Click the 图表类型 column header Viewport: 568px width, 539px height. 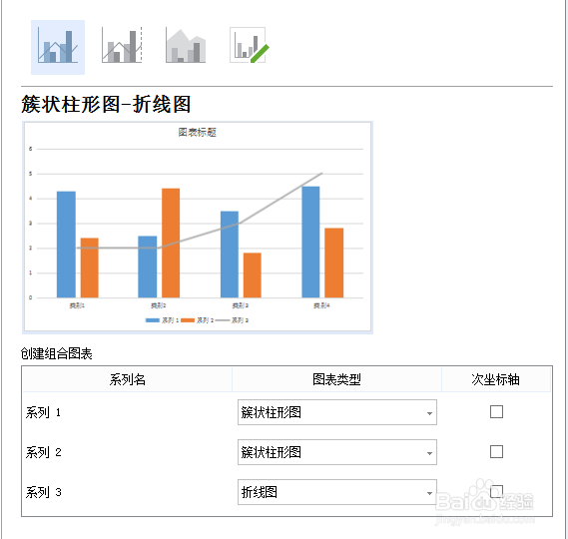click(336, 379)
